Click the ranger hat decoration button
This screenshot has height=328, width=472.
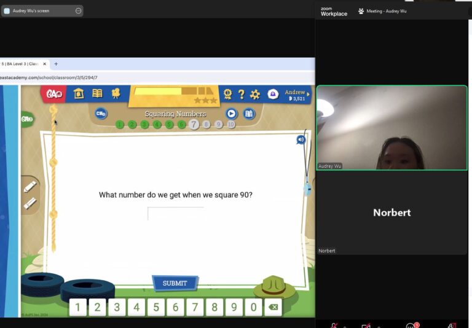(274, 287)
